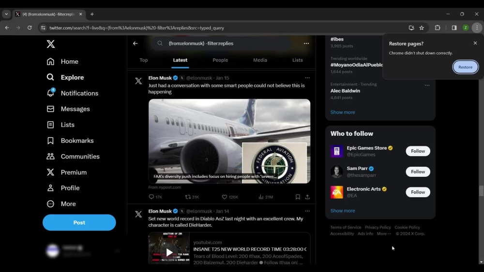Viewport: 484px width, 272px height.
Task: Open Lists from the sidebar
Action: click(x=60, y=125)
